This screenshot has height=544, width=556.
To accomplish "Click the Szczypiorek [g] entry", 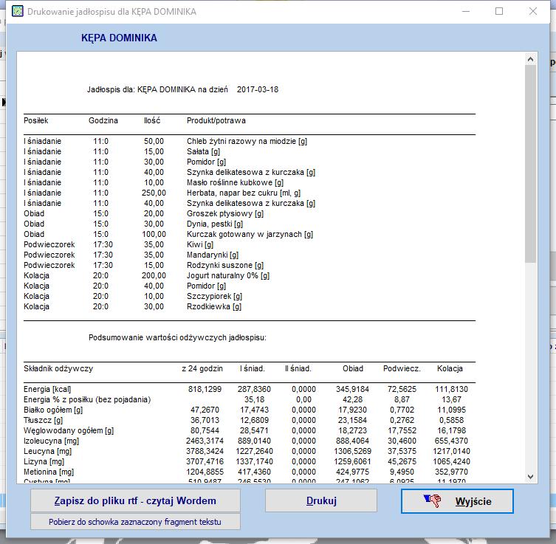I will point(215,296).
